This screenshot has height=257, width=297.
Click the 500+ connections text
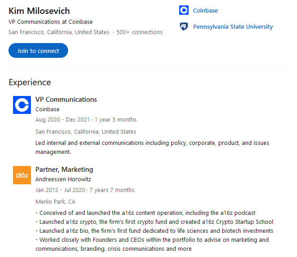click(x=139, y=32)
